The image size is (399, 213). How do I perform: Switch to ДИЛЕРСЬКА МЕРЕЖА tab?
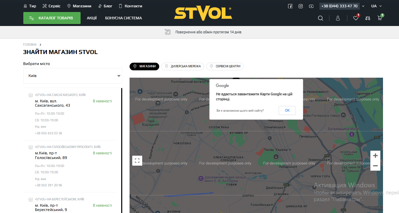tap(183, 66)
